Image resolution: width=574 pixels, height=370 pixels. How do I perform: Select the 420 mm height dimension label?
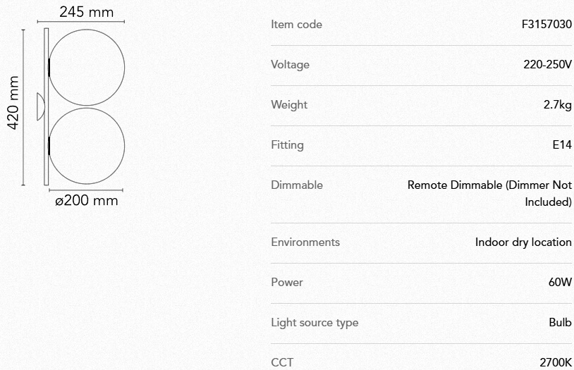(x=13, y=104)
